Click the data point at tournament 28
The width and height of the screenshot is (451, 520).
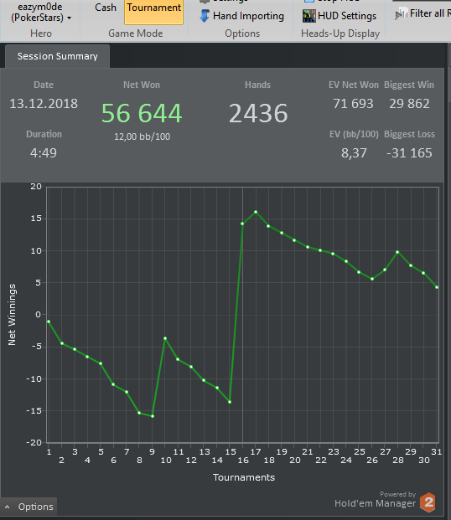coord(397,252)
